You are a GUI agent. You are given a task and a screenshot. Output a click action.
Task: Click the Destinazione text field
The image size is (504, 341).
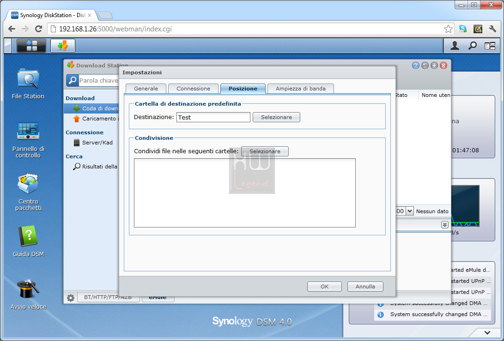pos(213,117)
